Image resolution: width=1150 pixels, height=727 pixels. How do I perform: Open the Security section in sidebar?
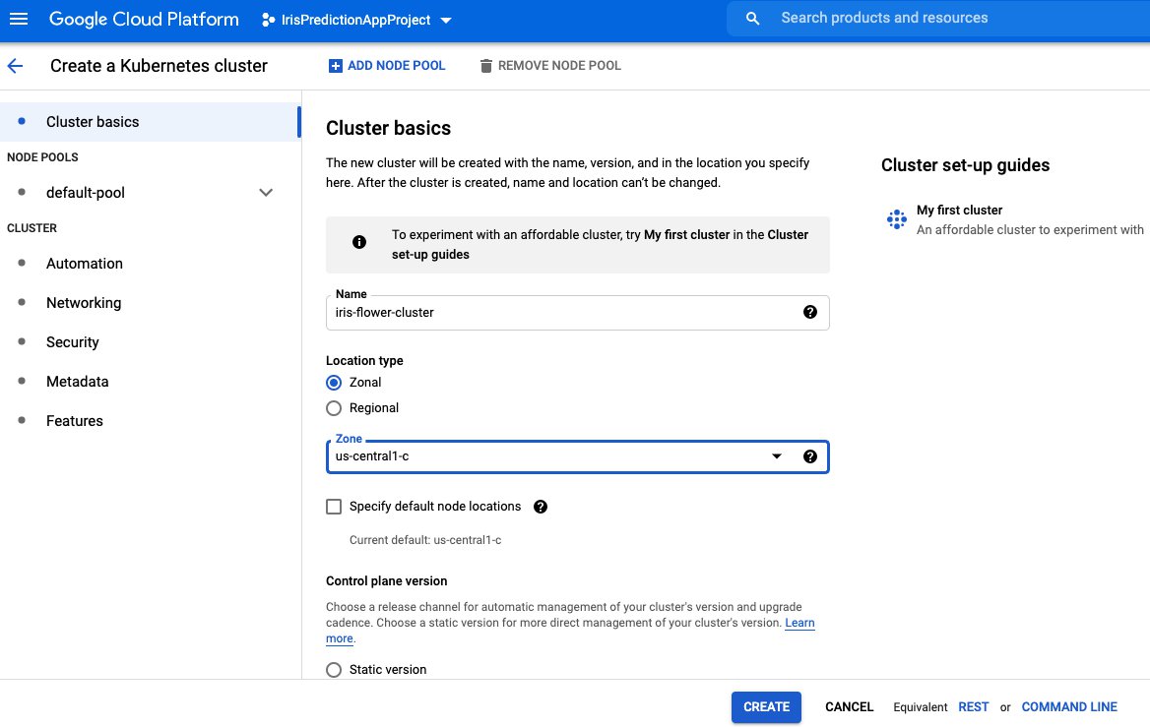[73, 342]
